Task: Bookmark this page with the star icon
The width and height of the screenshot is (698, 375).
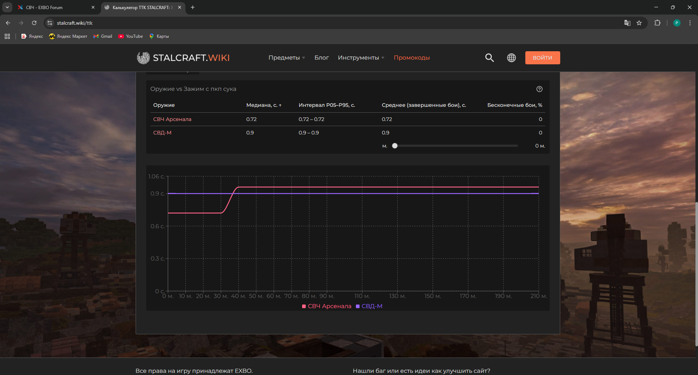Action: (x=639, y=23)
